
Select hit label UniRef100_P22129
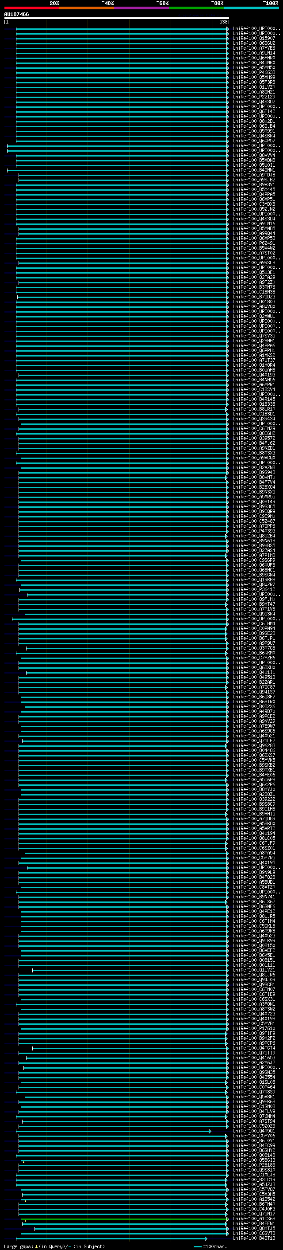pos(253,97)
